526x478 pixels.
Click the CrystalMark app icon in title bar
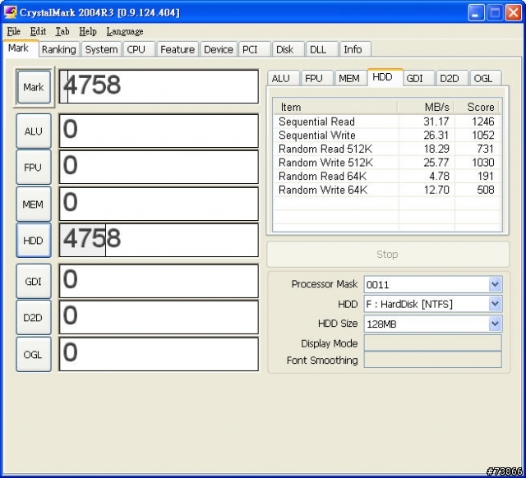[10, 12]
